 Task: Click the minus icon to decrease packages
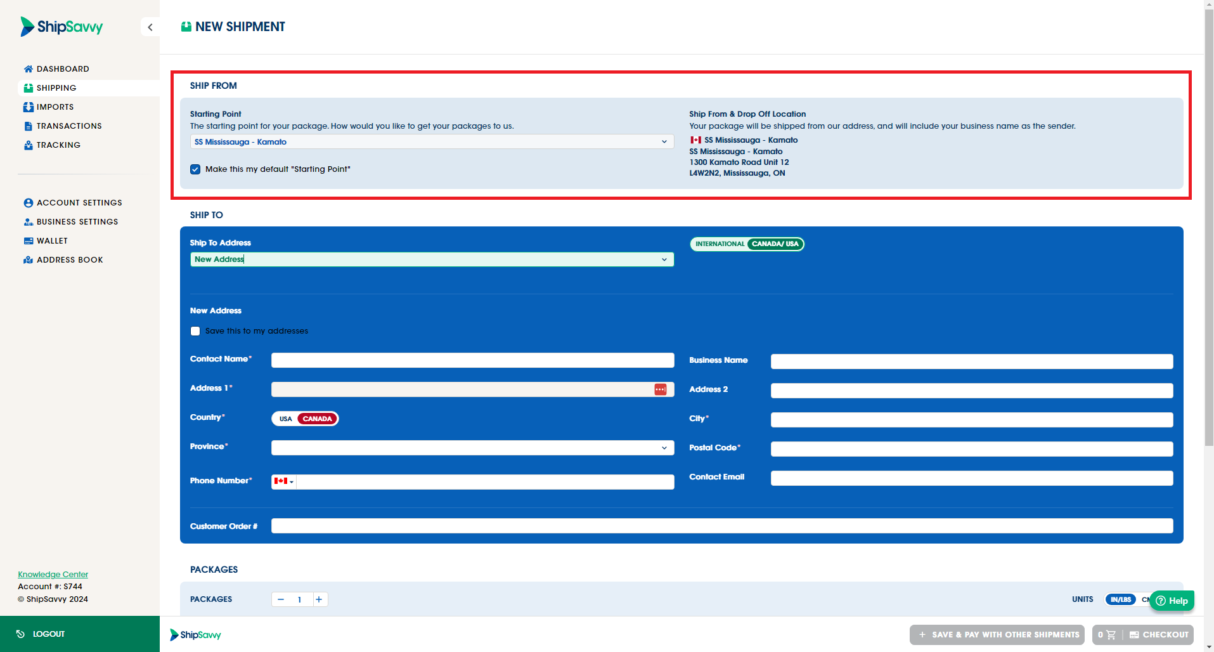tap(280, 599)
